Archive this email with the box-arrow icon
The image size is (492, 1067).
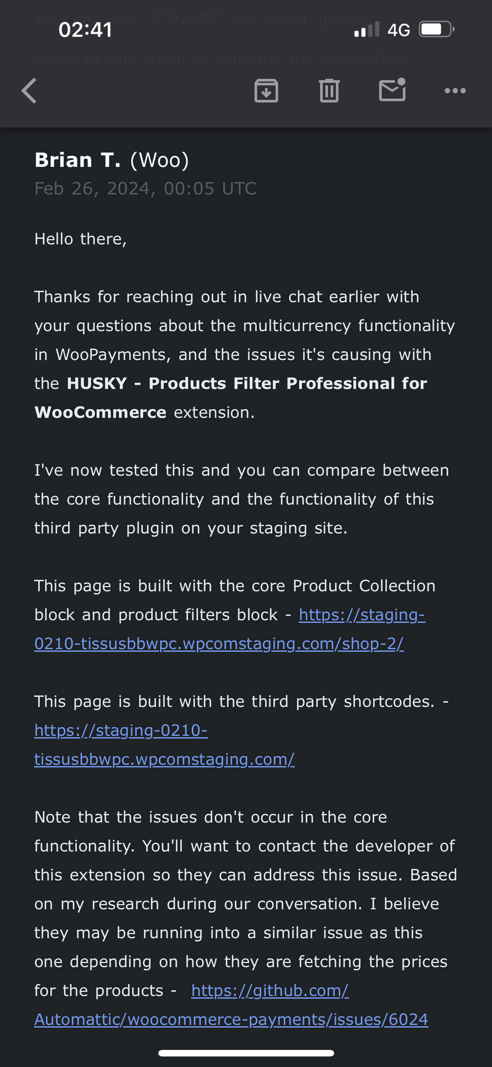pyautogui.click(x=266, y=91)
